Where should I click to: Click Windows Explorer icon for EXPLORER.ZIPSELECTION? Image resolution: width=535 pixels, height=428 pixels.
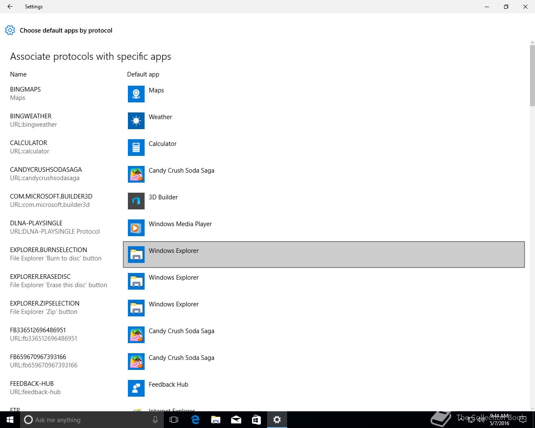coord(136,308)
